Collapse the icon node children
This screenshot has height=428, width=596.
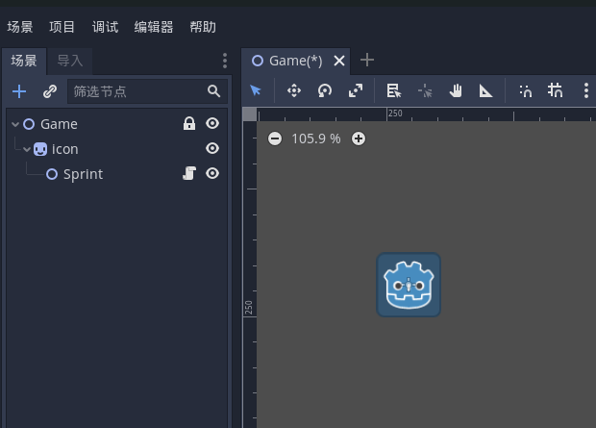pyautogui.click(x=27, y=149)
